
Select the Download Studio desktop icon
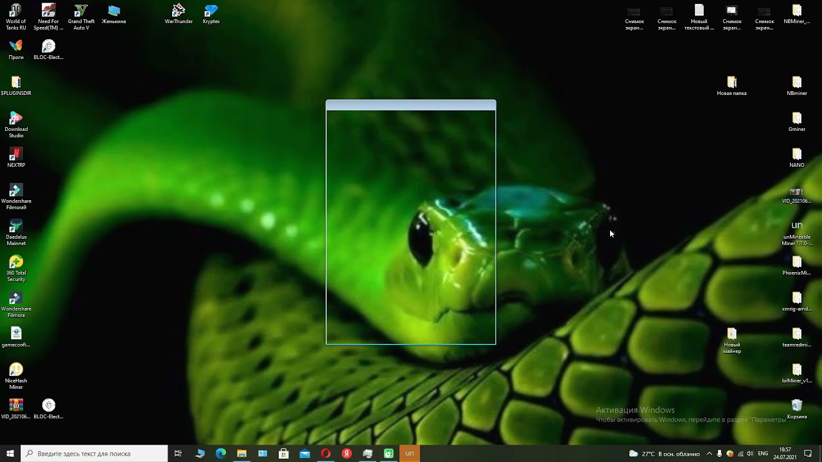16,124
